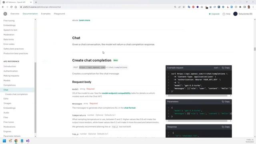The width and height of the screenshot is (256, 144).
Task: Copy the Response code block
Action: 226,127
